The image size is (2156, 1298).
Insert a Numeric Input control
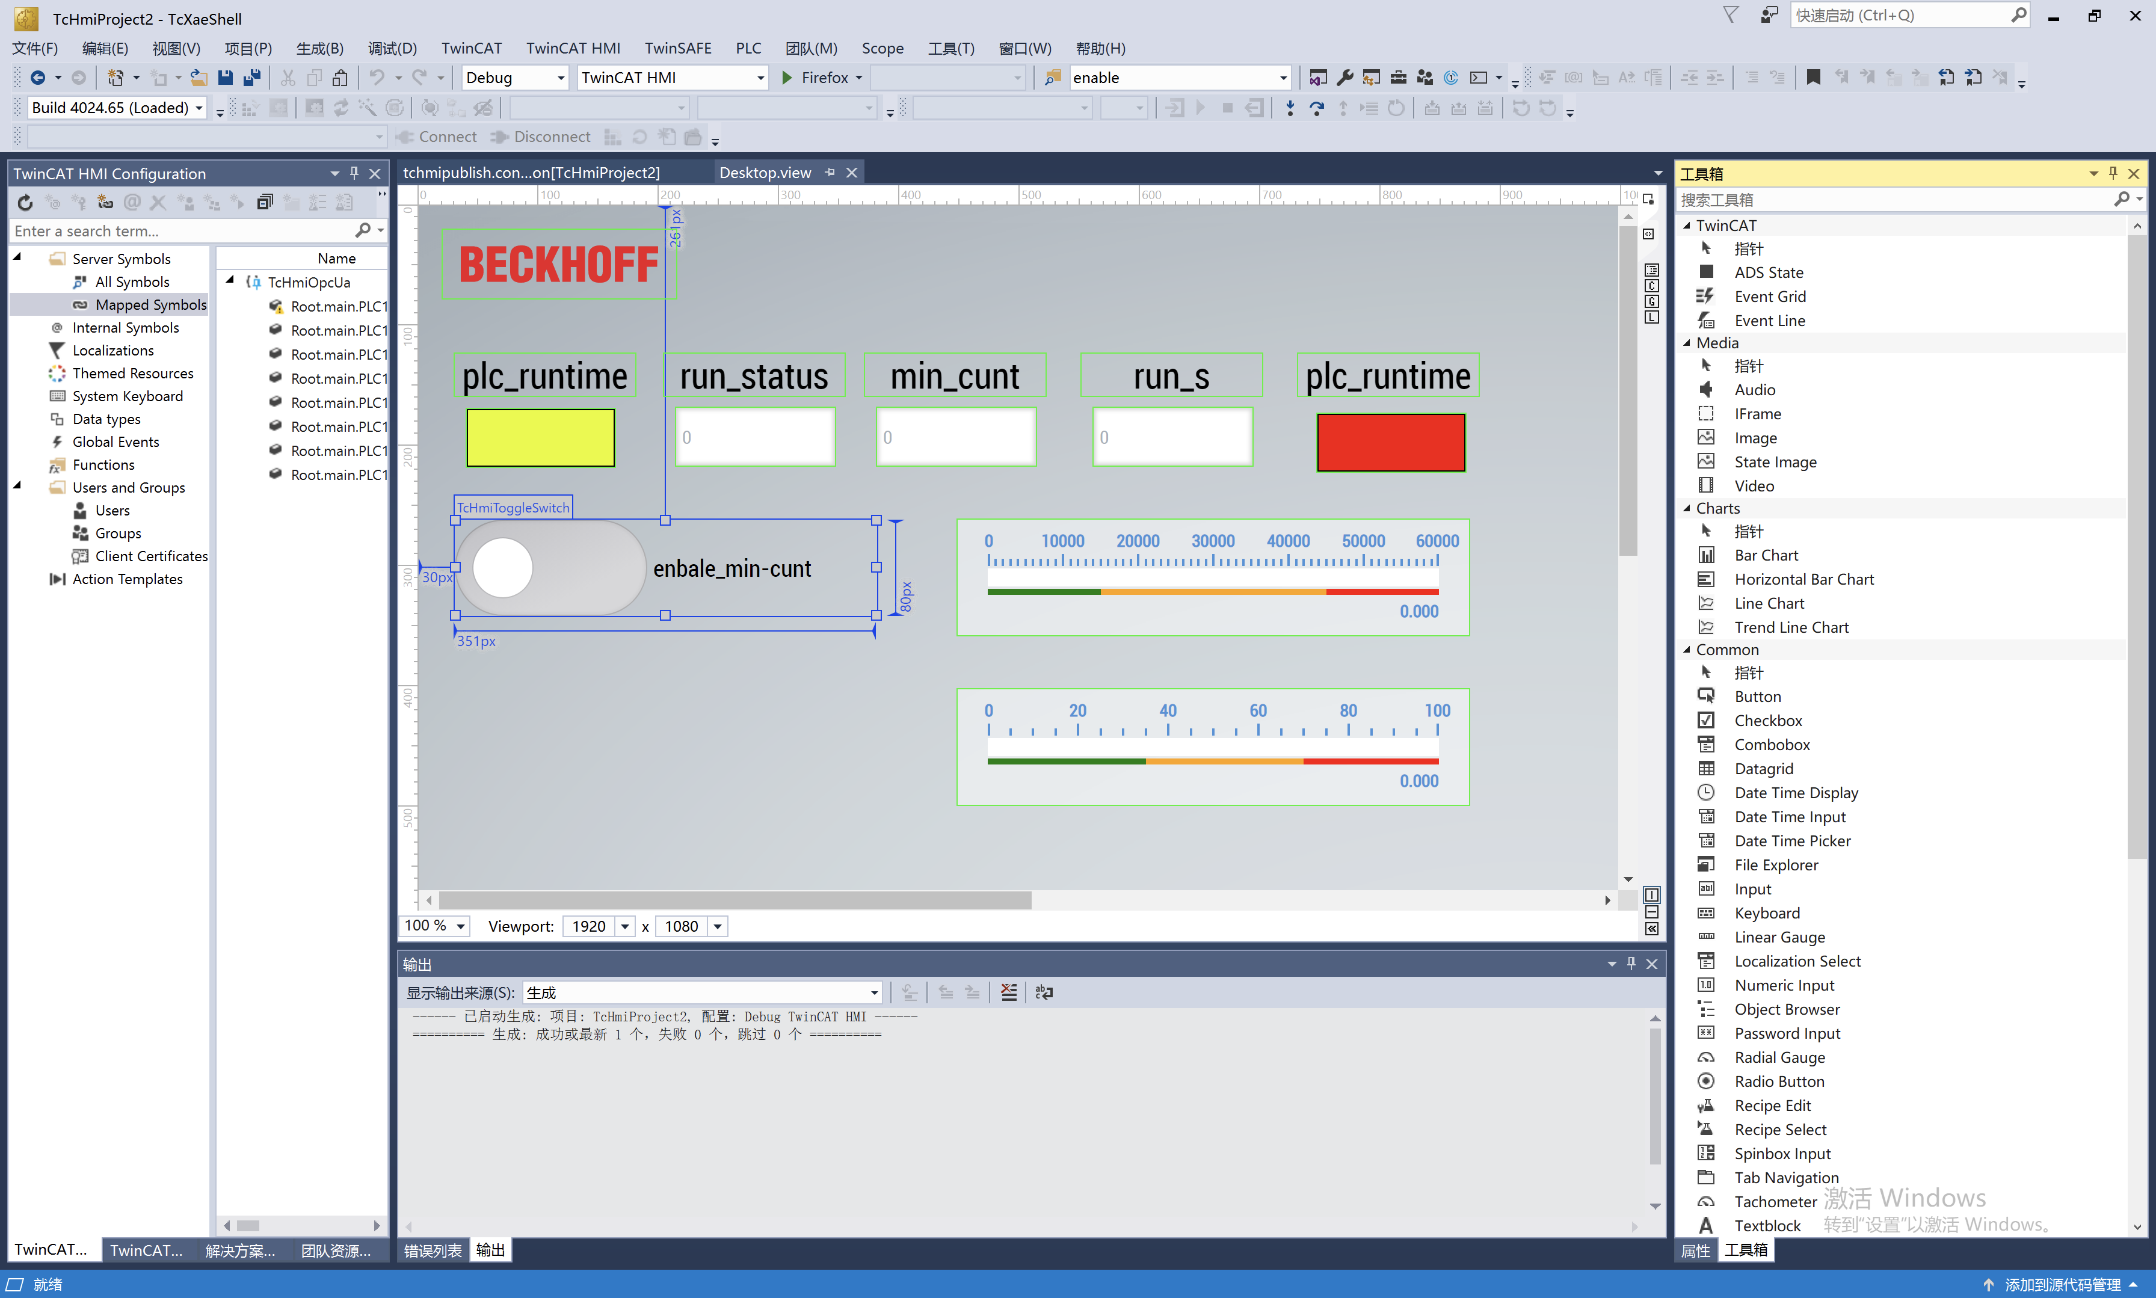(1785, 985)
